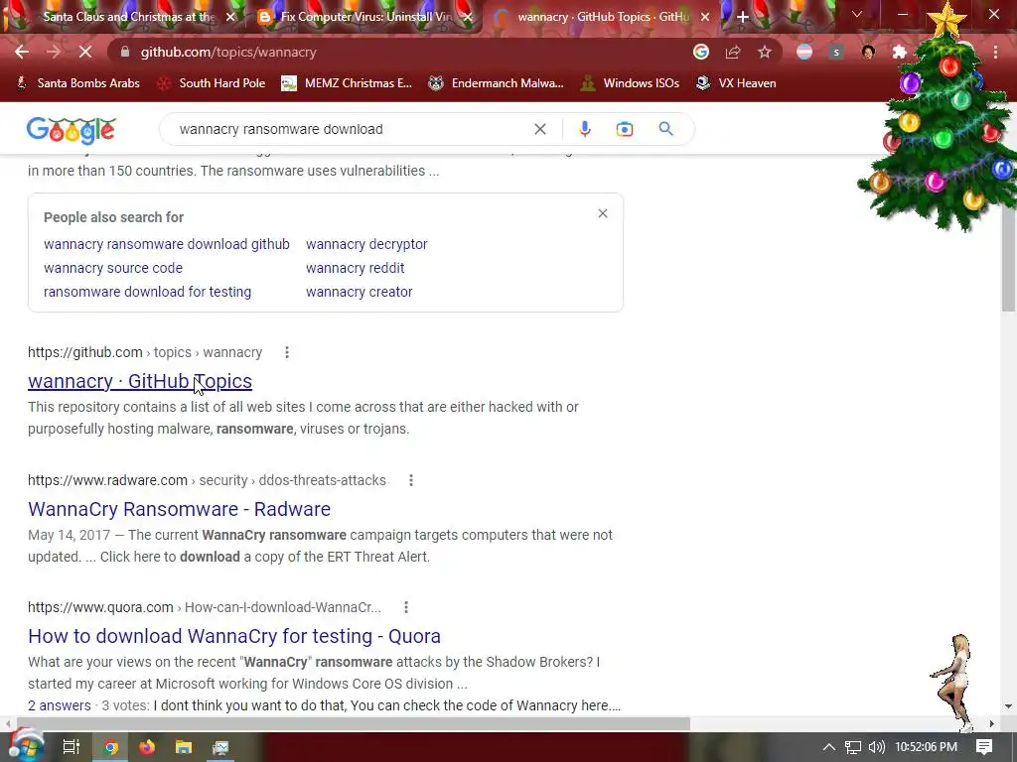The width and height of the screenshot is (1017, 762).
Task: Bookmark this page with the star icon
Action: pos(765,52)
